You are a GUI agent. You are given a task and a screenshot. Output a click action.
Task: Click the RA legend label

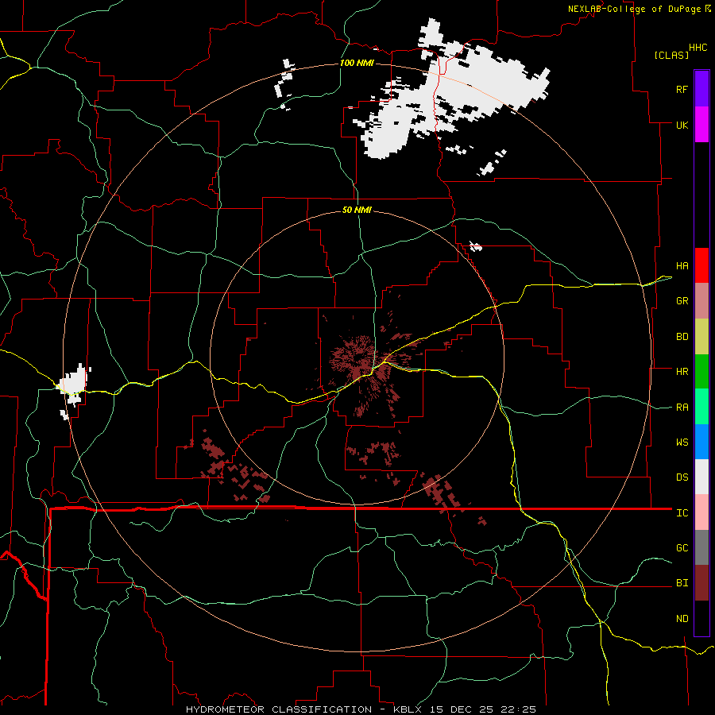point(682,408)
